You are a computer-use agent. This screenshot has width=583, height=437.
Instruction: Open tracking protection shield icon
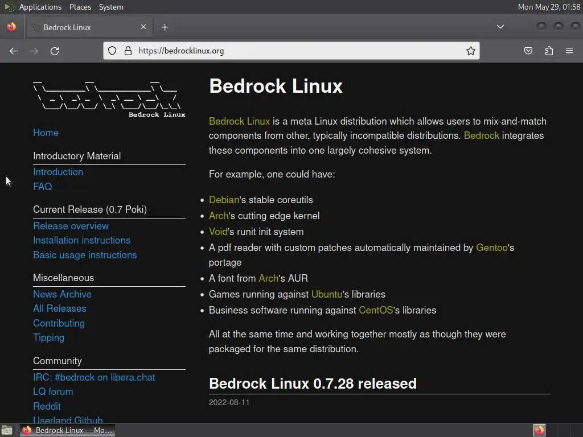coord(112,51)
